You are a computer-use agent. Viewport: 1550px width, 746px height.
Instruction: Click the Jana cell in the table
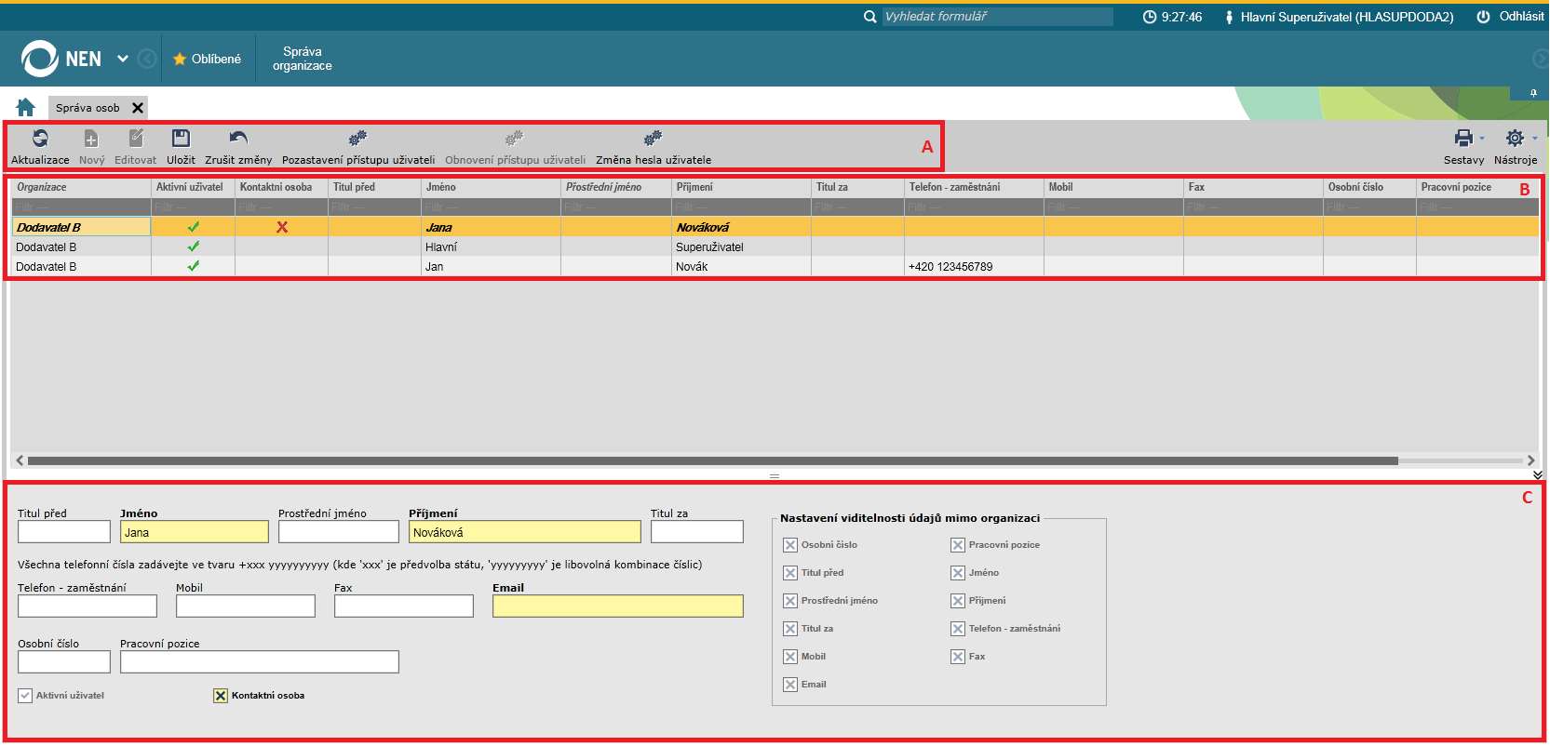tap(491, 227)
